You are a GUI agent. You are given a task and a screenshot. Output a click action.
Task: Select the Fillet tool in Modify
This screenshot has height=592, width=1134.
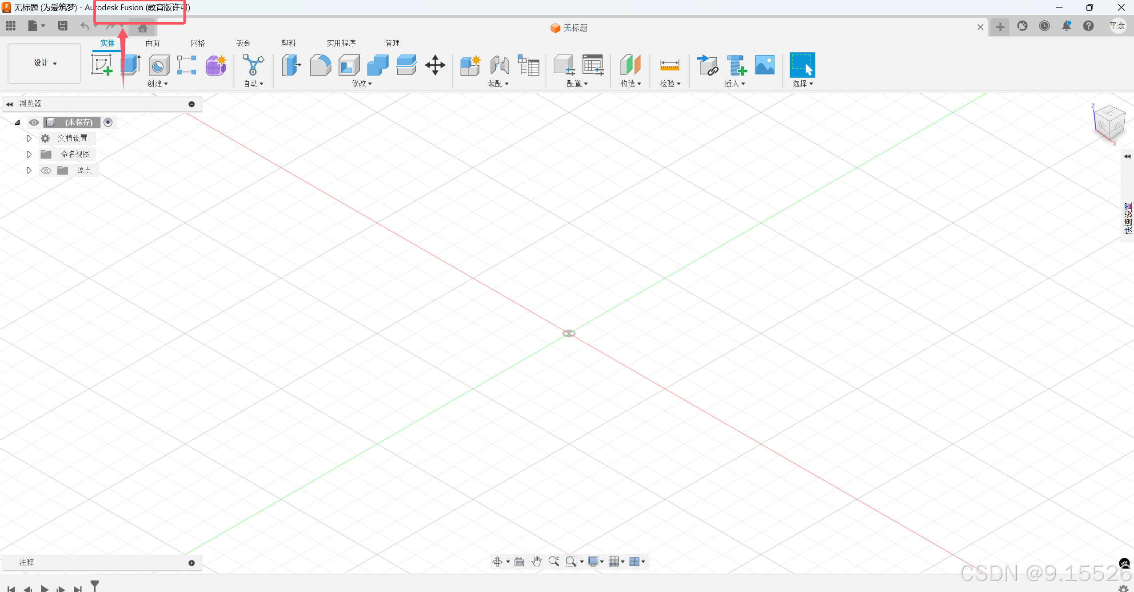(320, 65)
